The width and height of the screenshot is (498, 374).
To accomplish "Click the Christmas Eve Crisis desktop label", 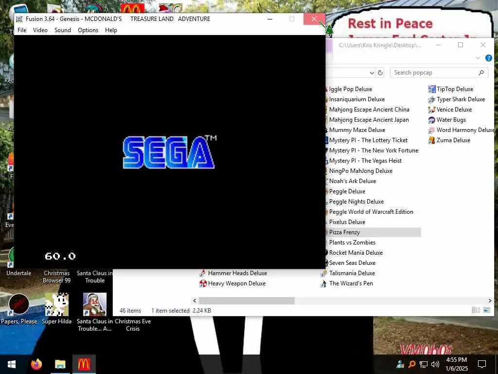I will click(133, 325).
